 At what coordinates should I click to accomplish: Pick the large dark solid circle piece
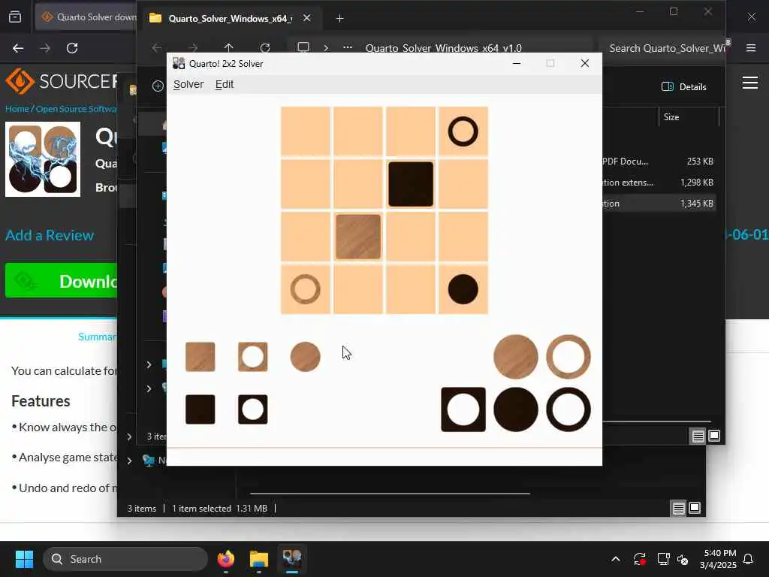(515, 409)
